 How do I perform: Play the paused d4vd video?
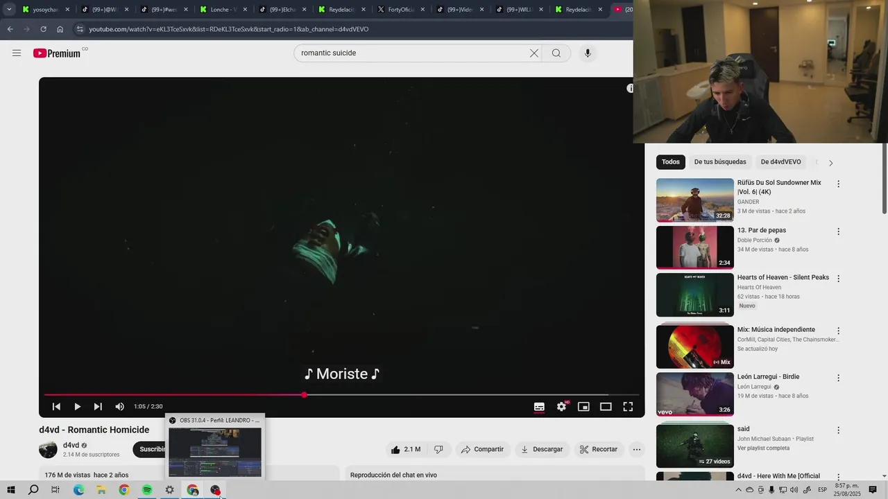(x=77, y=407)
